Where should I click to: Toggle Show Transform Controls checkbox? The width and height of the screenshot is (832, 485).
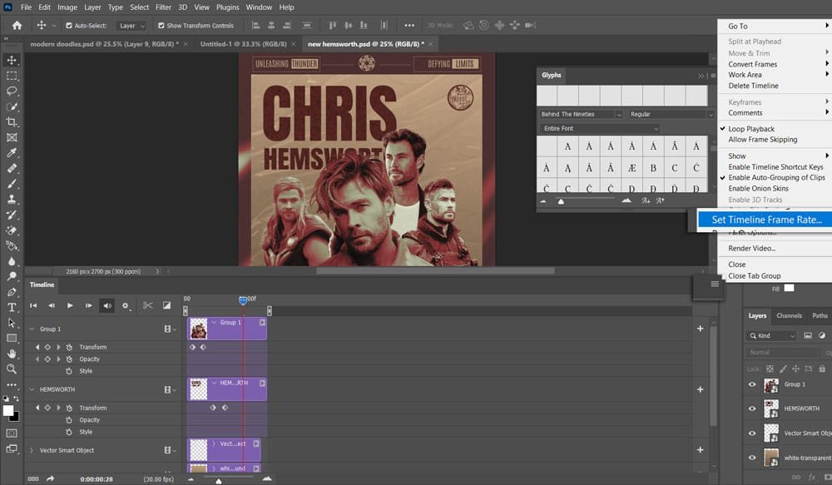pyautogui.click(x=161, y=26)
